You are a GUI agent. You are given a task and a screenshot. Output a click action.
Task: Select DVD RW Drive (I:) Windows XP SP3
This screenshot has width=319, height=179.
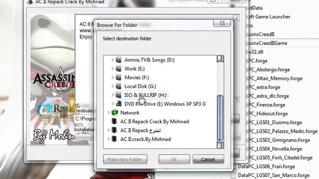[x=165, y=104]
